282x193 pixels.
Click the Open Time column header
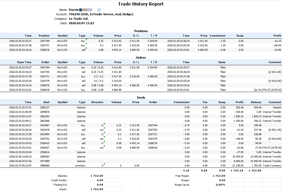click(x=24, y=62)
